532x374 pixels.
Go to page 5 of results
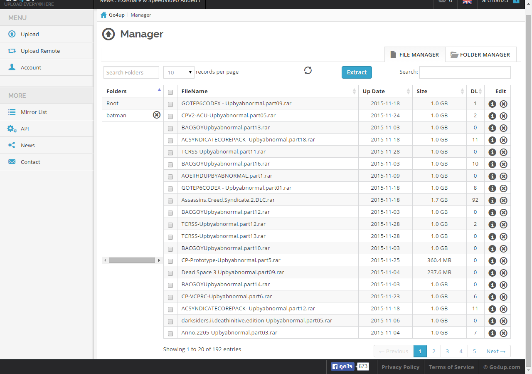tap(474, 351)
